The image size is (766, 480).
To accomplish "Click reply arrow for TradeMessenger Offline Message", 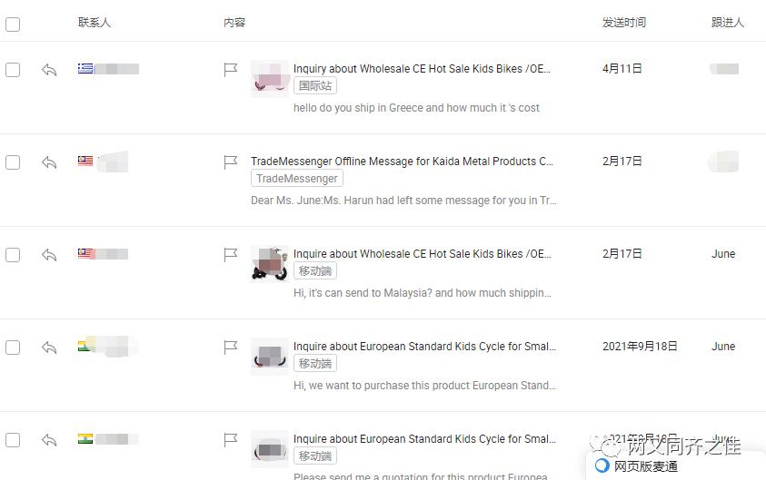I will coord(49,162).
